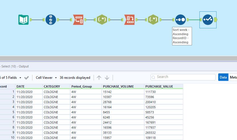Select the Input Data tool node
Image resolution: width=237 pixels, height=140 pixels.
(23, 20)
